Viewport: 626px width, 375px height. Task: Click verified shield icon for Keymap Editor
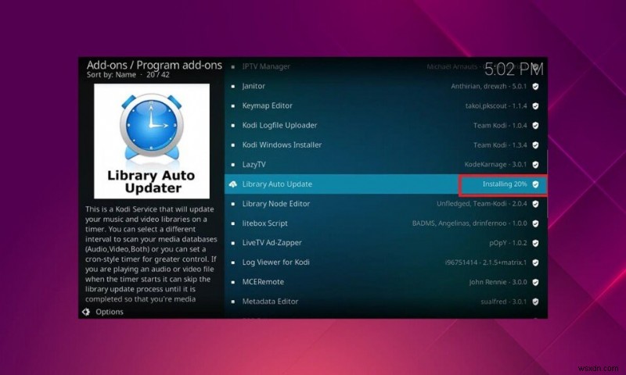[x=535, y=105]
